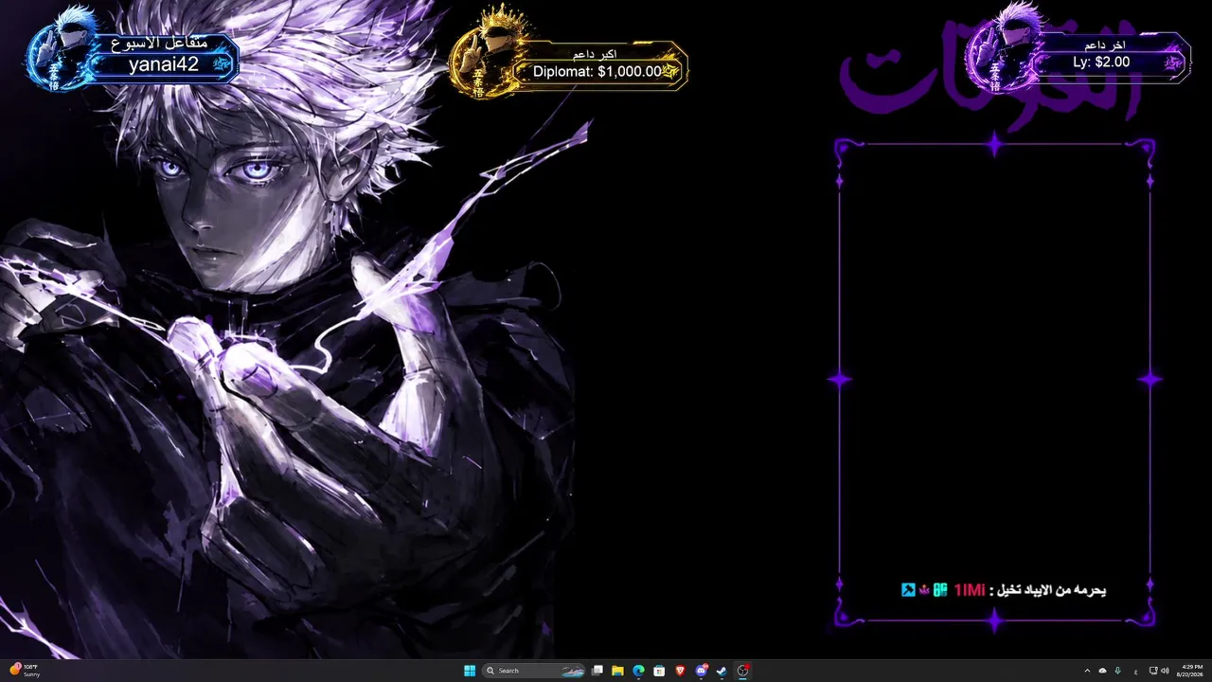The image size is (1212, 682).
Task: Launch Brave browser from the taskbar
Action: click(x=680, y=671)
